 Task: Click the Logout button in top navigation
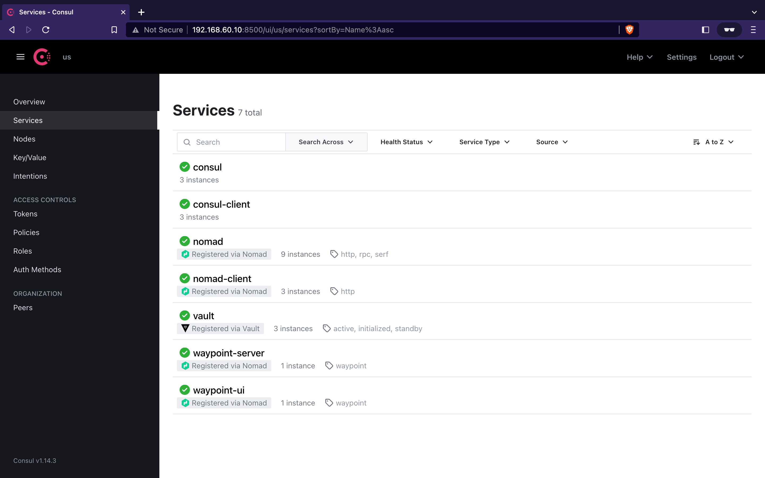tap(726, 57)
